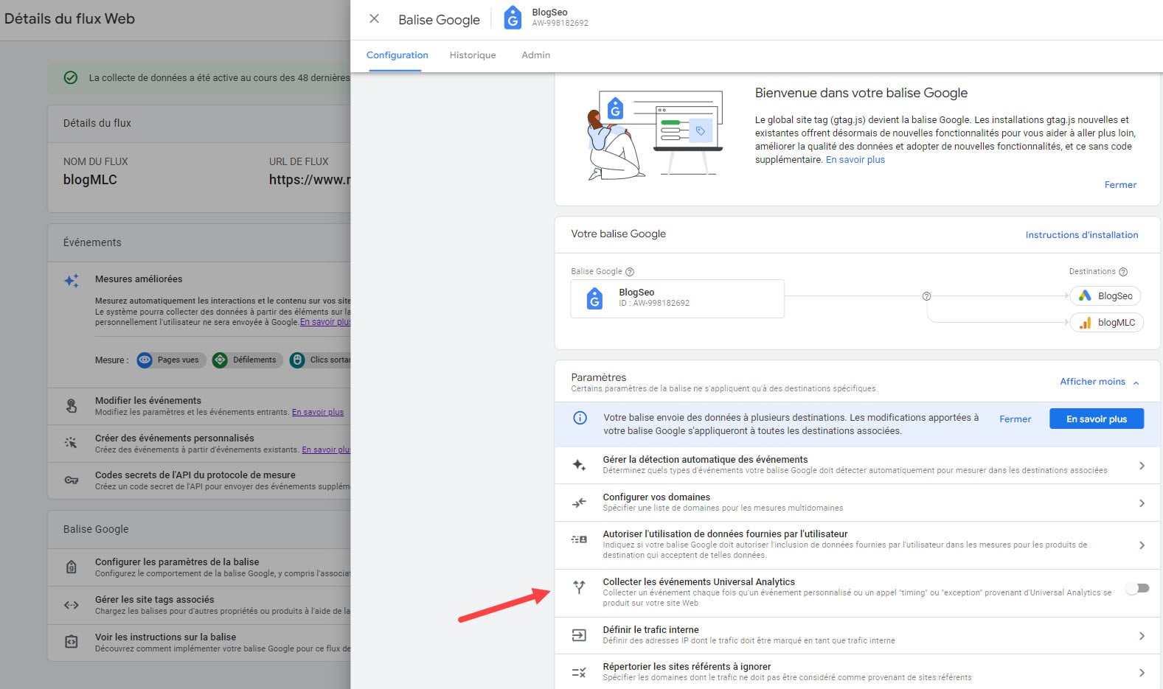Open Configurer les paramètres de la balise
This screenshot has height=689, width=1163.
point(199,567)
